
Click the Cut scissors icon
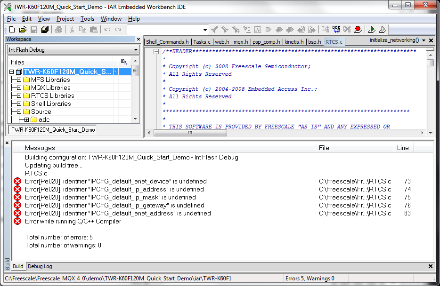pyautogui.click(x=72, y=30)
